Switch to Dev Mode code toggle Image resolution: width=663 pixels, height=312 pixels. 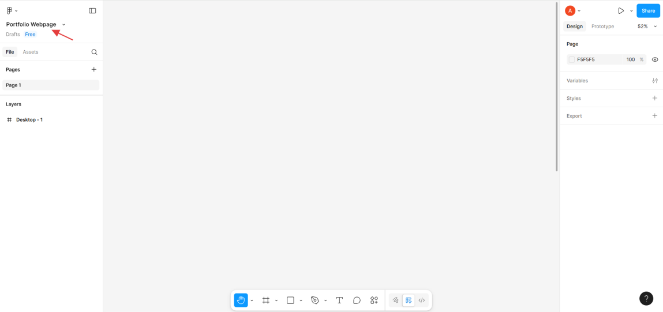tap(422, 300)
